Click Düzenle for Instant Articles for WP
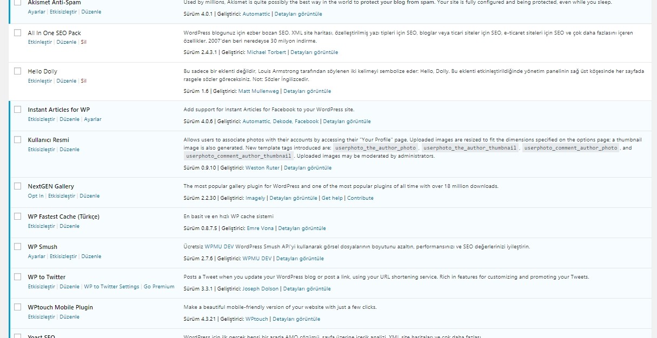657x338 pixels. 70,119
